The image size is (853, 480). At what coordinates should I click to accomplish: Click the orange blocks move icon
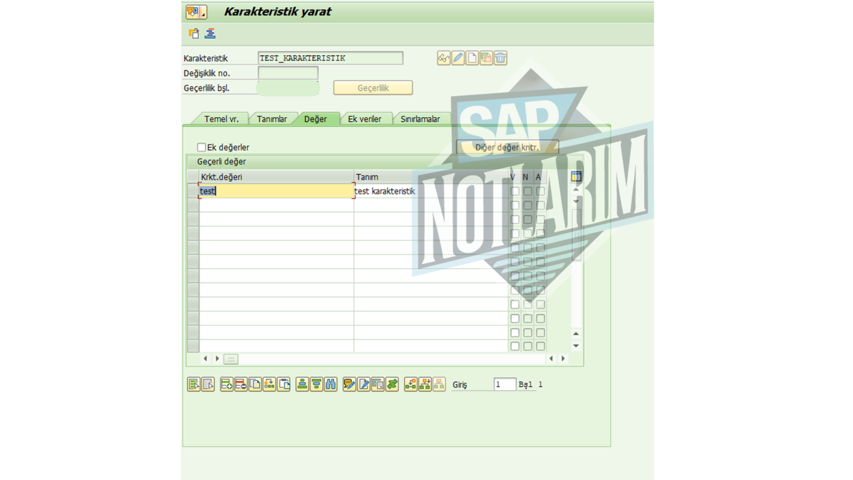pos(269,384)
